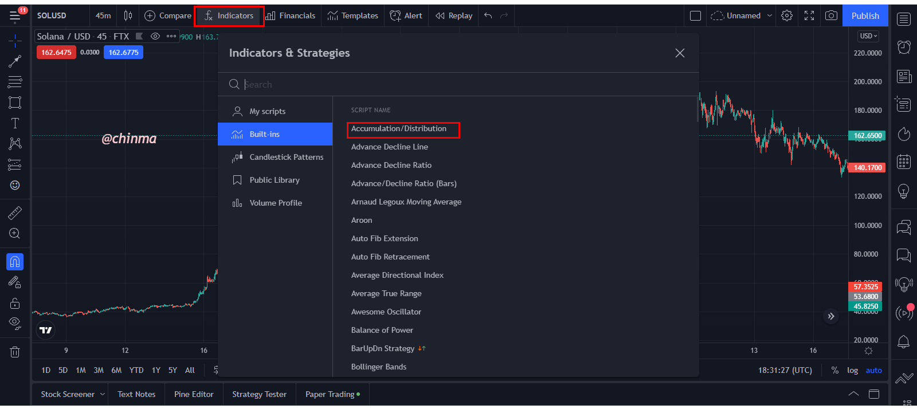Hide all drawings with eye icon

(15, 324)
